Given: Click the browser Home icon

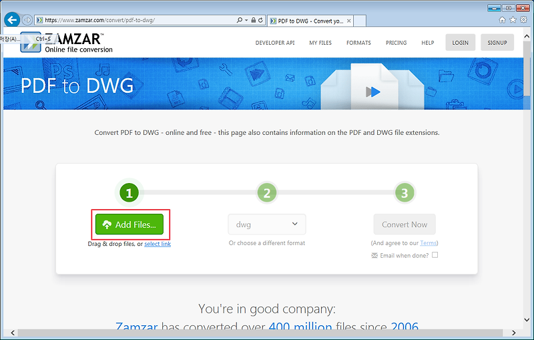Looking at the screenshot, I should tap(503, 20).
